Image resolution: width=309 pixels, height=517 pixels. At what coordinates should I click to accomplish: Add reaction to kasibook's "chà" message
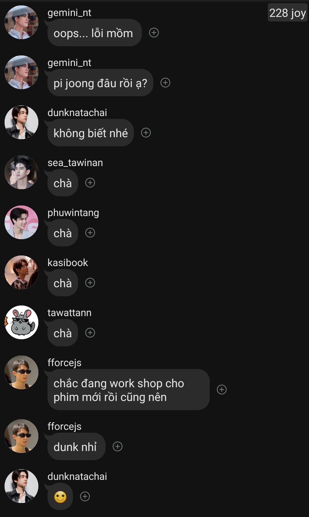click(90, 283)
